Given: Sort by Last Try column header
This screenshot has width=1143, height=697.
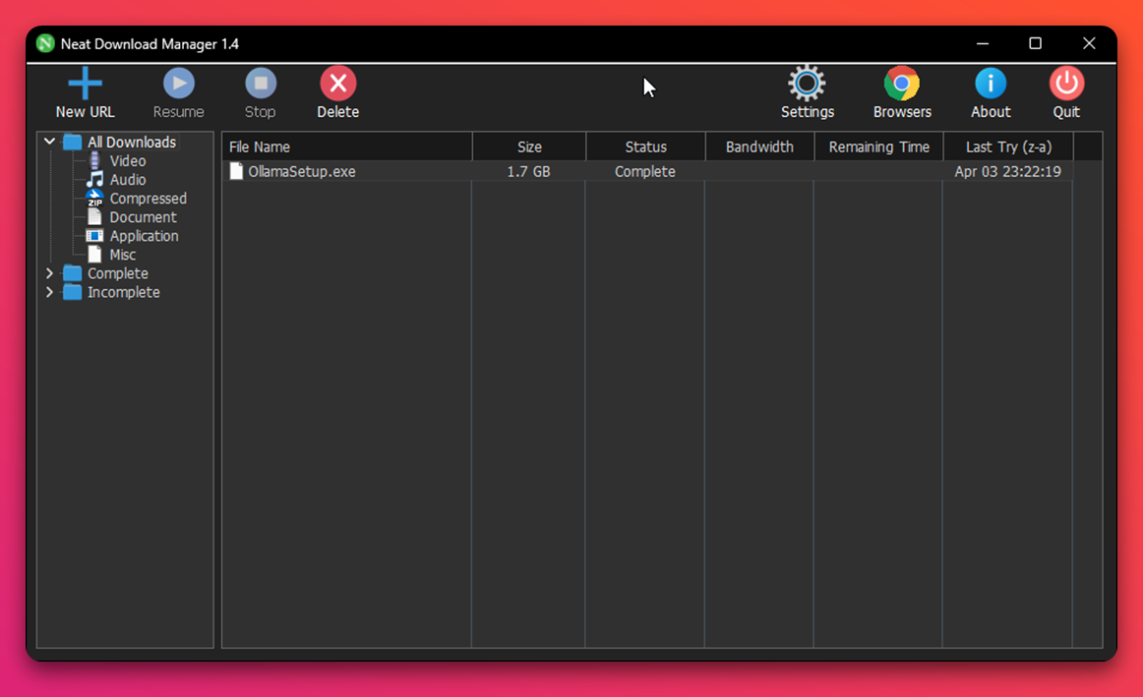Looking at the screenshot, I should (x=1007, y=146).
